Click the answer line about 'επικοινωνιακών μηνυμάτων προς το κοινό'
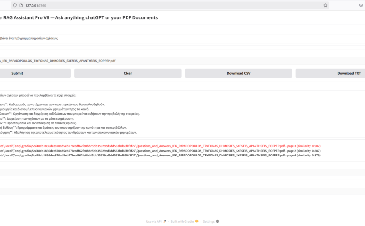 pyautogui.click(x=44, y=109)
